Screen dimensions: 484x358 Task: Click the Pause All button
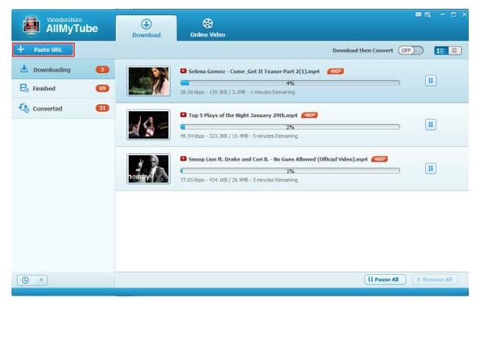pos(385,280)
